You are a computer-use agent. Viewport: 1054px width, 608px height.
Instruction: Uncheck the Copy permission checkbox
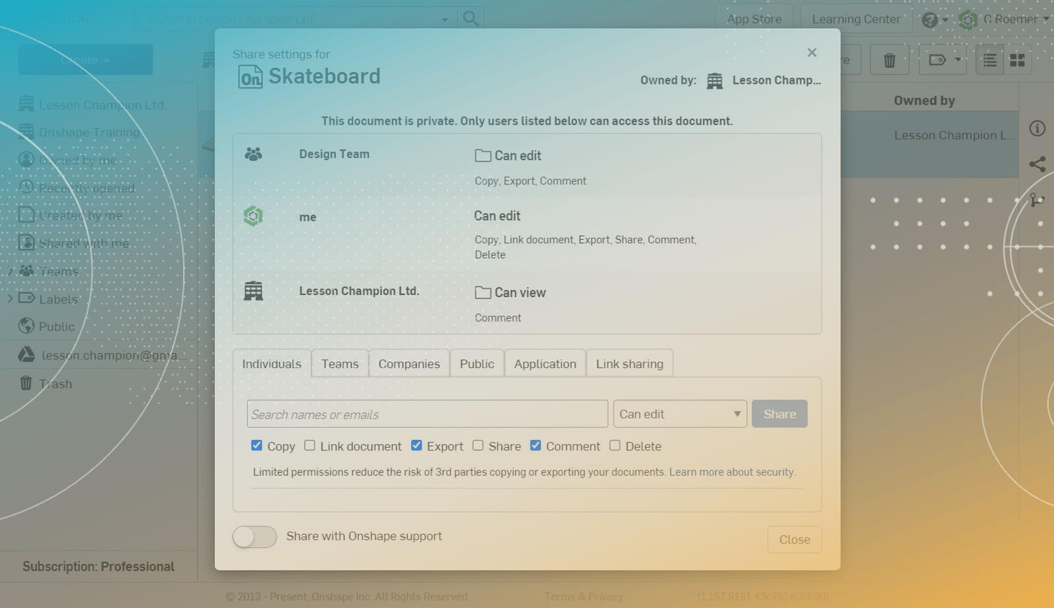point(257,446)
